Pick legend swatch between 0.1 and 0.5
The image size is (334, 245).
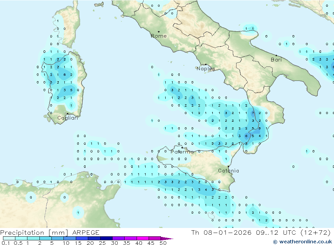tap(9, 238)
